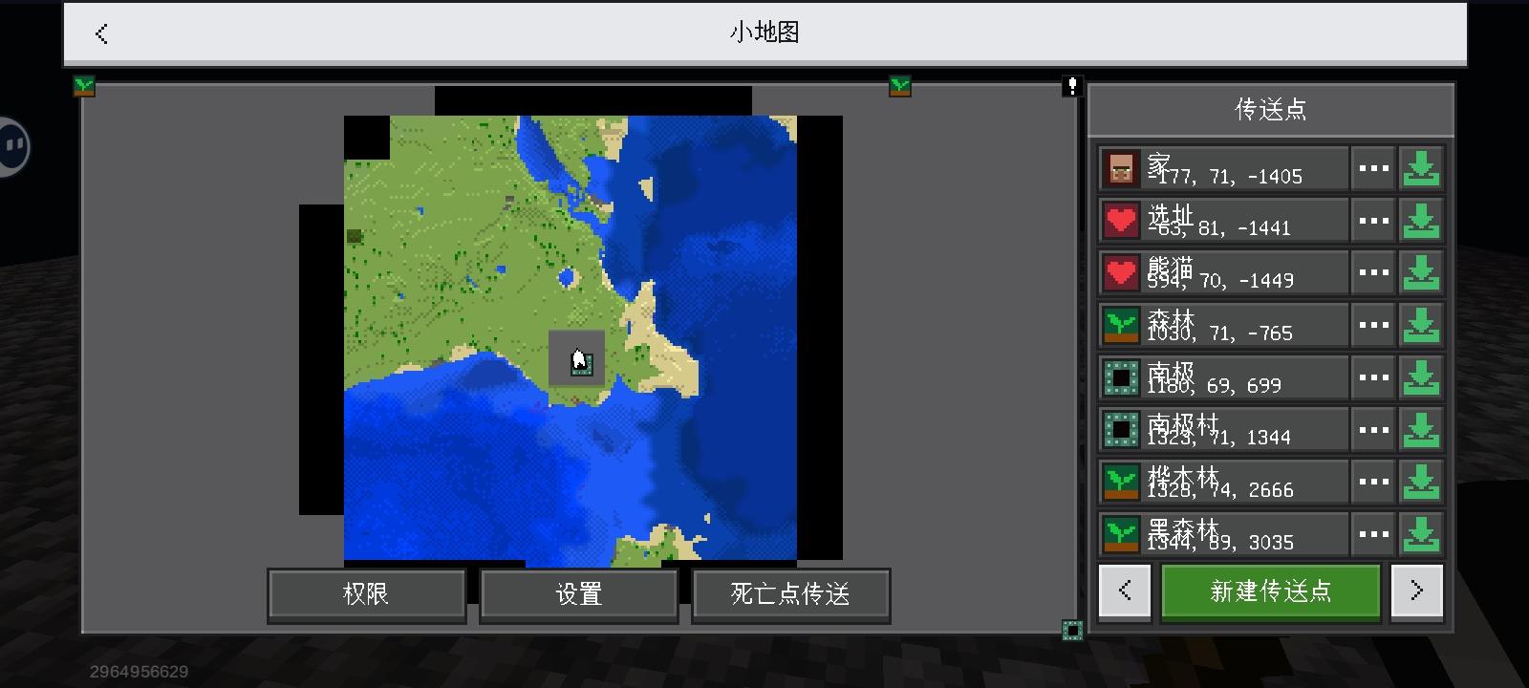1529x688 pixels.
Task: Teleport to 黑森林 with its green arrow
Action: coord(1421,534)
